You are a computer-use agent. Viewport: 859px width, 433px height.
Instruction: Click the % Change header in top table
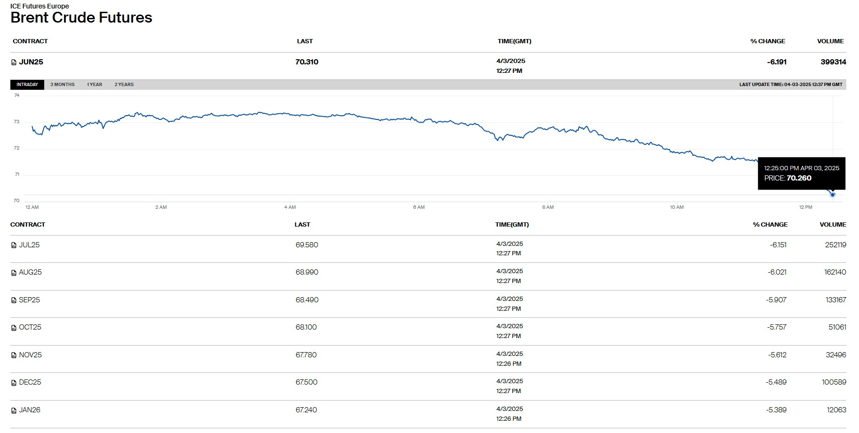(x=768, y=41)
